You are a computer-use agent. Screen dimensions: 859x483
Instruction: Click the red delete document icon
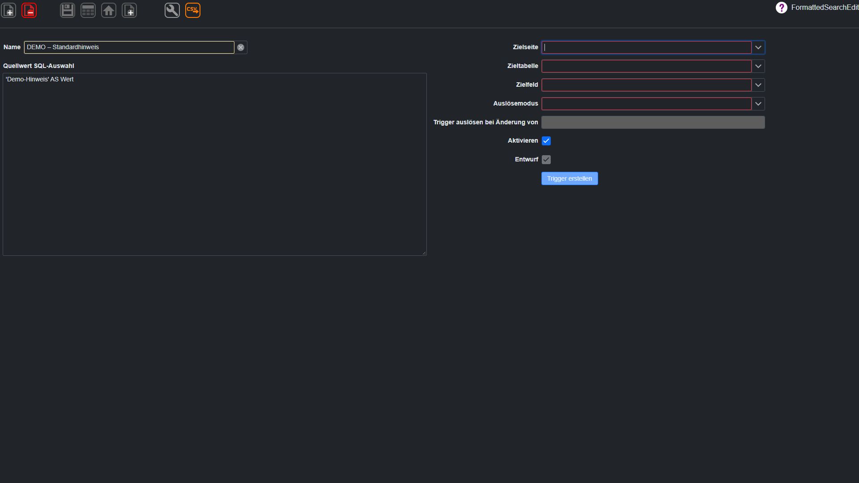point(29,10)
